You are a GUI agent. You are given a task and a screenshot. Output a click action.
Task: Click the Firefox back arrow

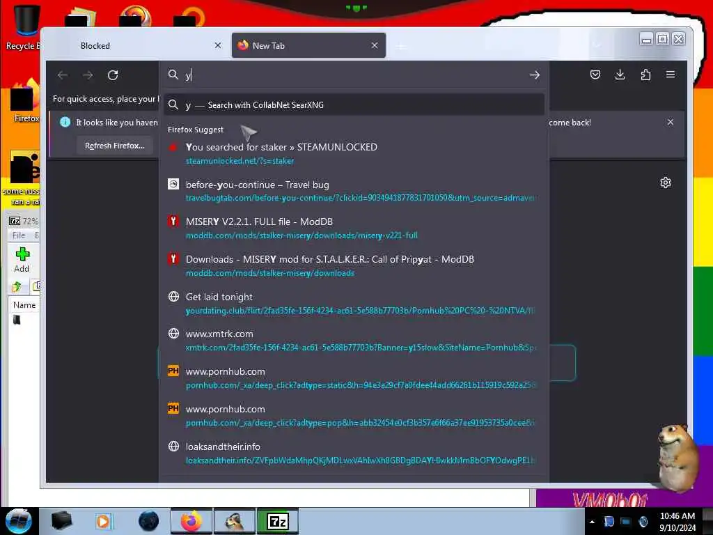click(x=62, y=75)
